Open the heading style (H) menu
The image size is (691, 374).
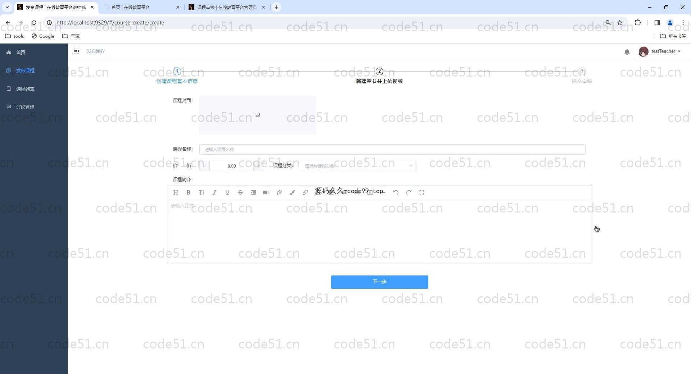coord(175,192)
